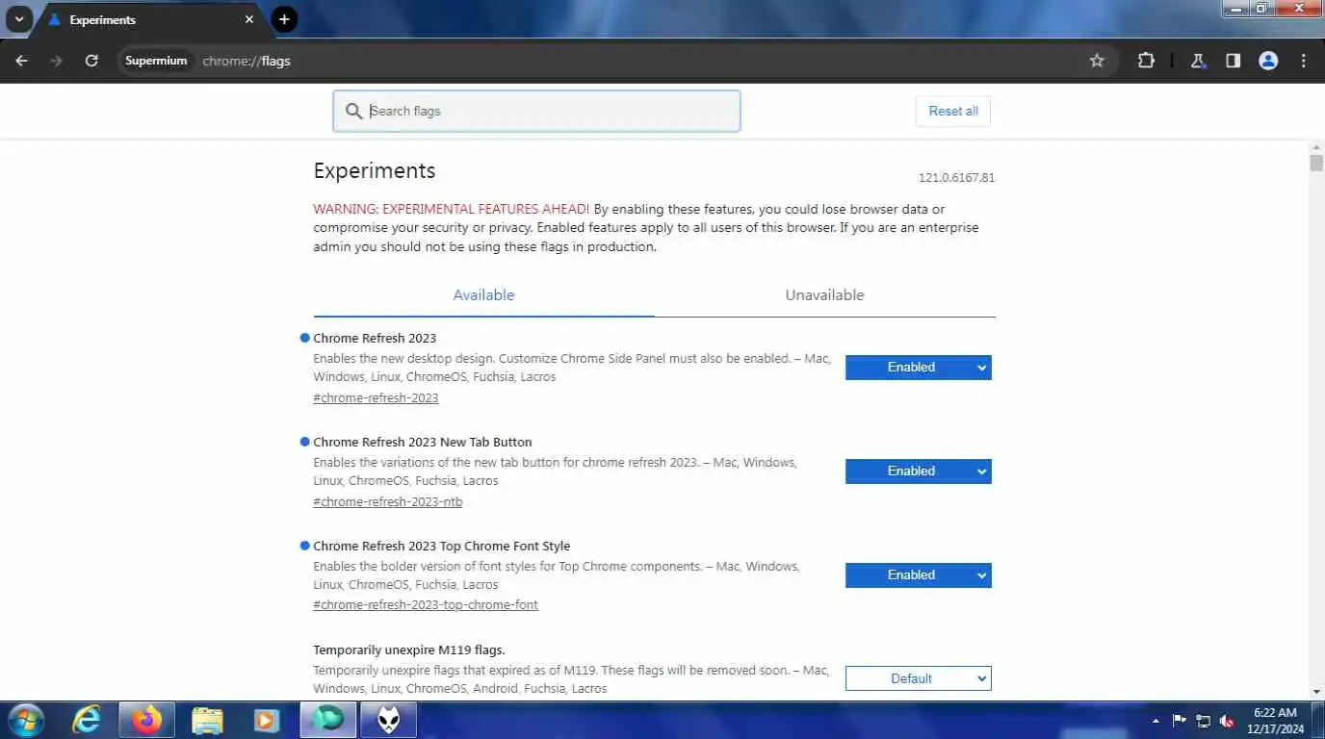The height and width of the screenshot is (739, 1325).
Task: Click the volume speaker tray icon
Action: pyautogui.click(x=1228, y=721)
